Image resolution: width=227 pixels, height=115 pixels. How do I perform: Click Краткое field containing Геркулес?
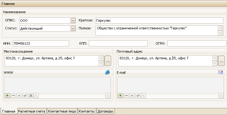tap(159, 20)
